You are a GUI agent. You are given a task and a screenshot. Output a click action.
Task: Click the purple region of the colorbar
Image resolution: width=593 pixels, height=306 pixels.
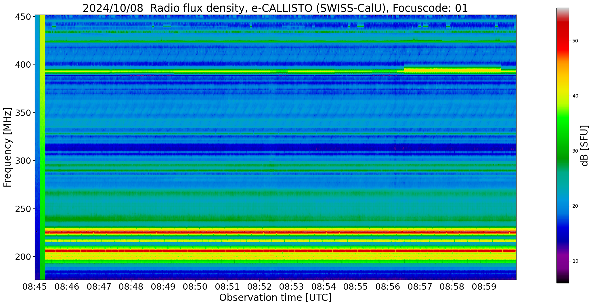pyautogui.click(x=563, y=260)
